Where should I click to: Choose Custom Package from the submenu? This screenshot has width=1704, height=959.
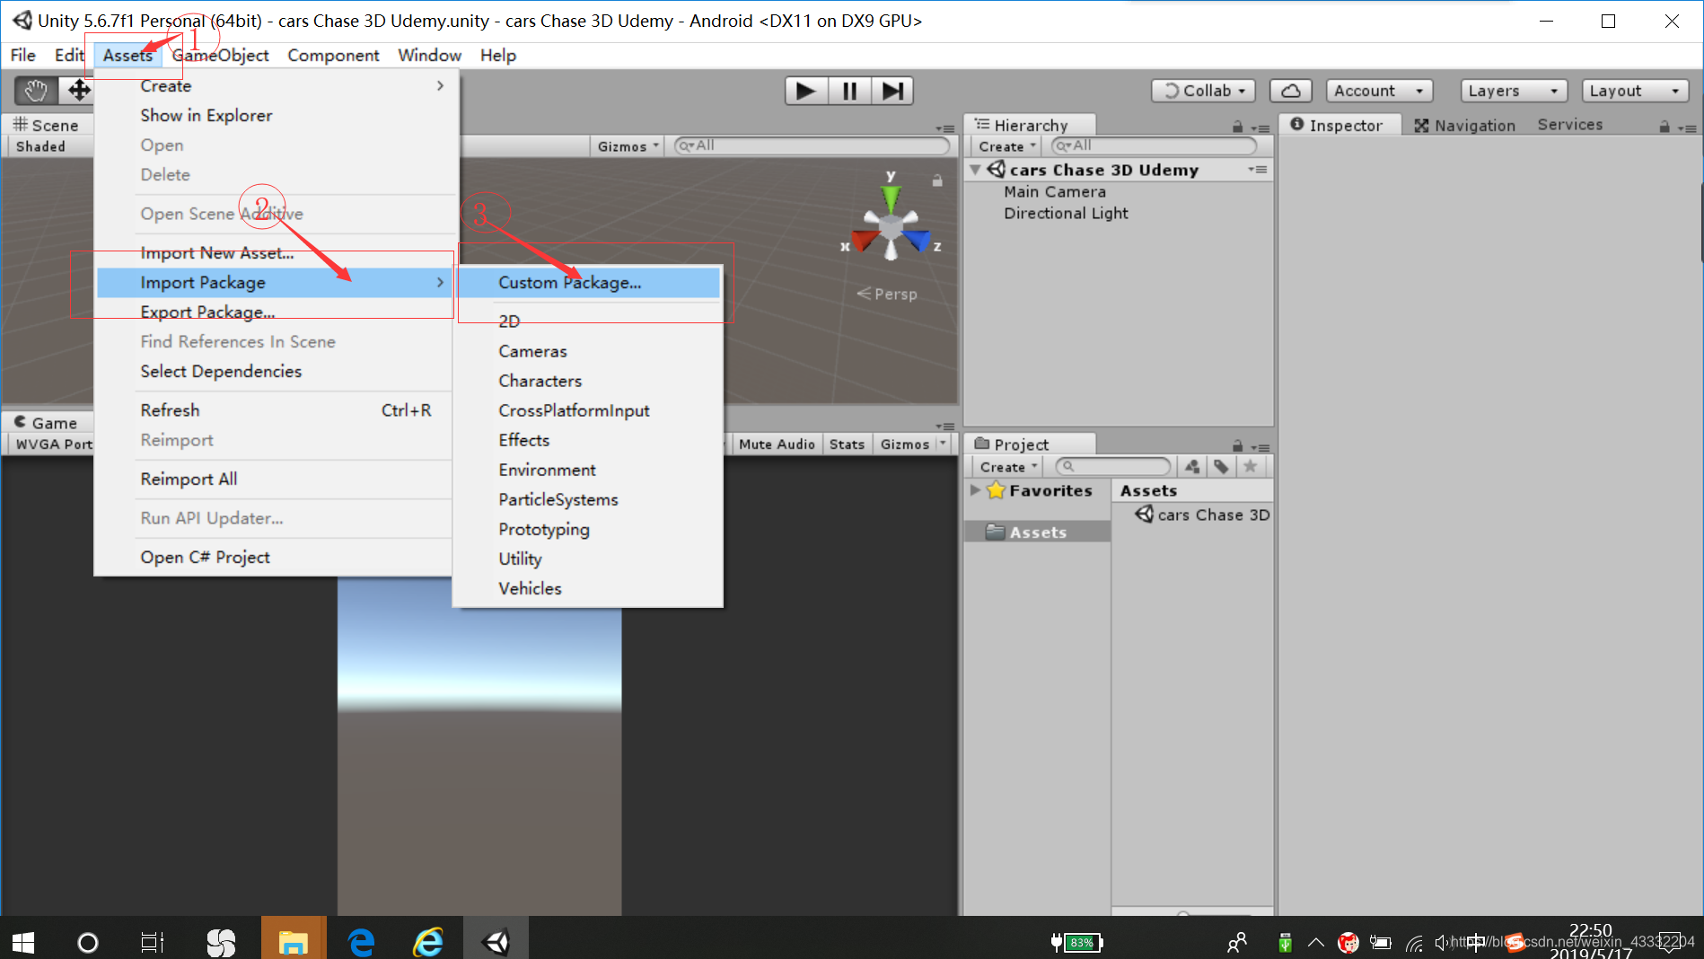(589, 283)
